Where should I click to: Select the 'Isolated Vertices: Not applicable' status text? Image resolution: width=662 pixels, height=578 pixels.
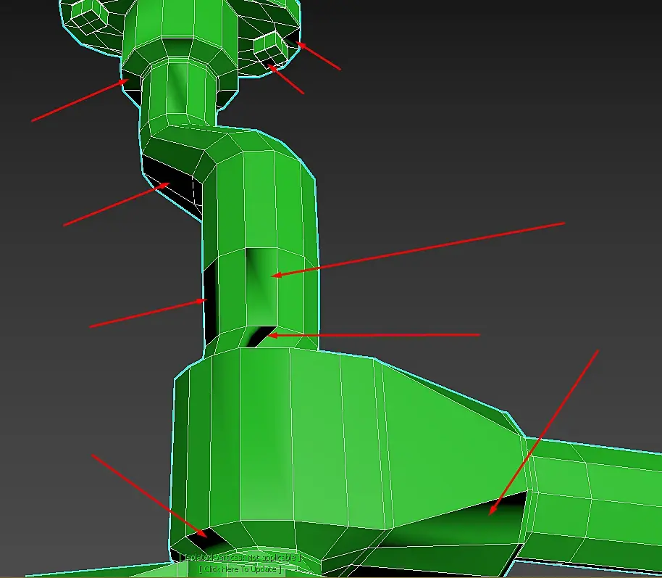click(x=240, y=558)
